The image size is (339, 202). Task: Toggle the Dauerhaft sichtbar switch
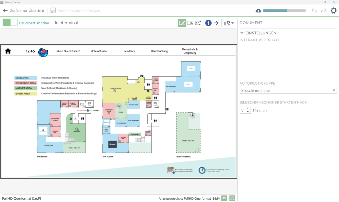pos(10,23)
